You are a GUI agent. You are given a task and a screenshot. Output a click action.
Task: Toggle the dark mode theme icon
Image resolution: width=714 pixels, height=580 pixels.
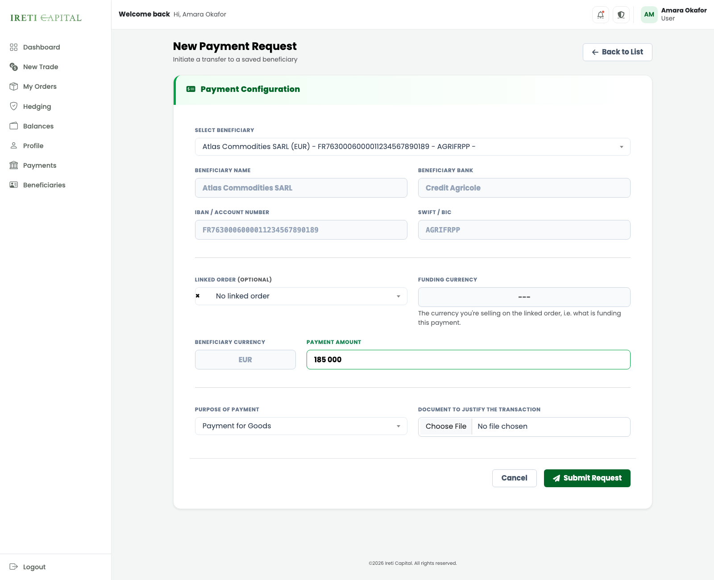tap(621, 15)
